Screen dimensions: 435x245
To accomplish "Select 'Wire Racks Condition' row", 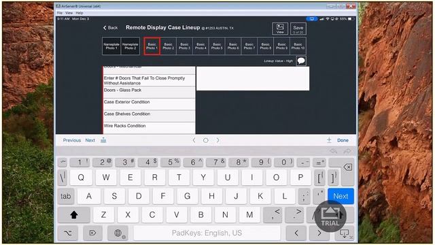I will [150, 128].
